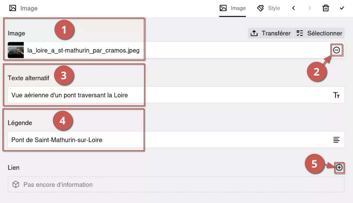Viewport: 353px width, 203px height.
Task: Click the Texte alternatif input field
Action: [176, 95]
